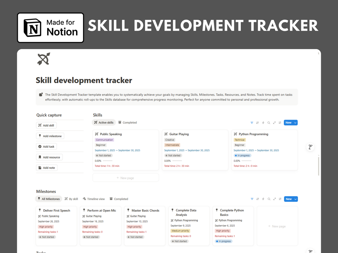338x253 pixels.
Task: Click the Made for Notion logo badge
Action: click(50, 28)
